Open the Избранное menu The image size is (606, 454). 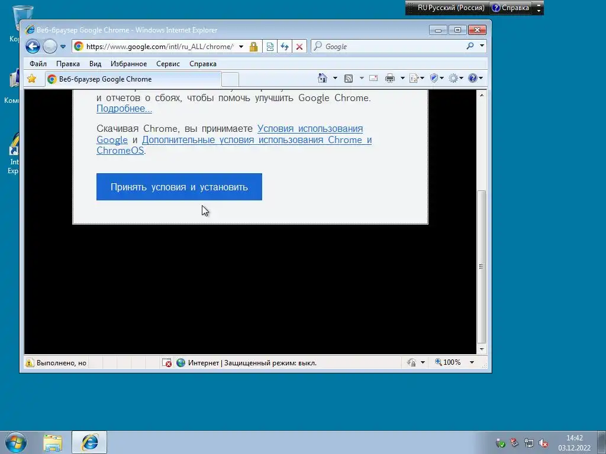click(128, 64)
